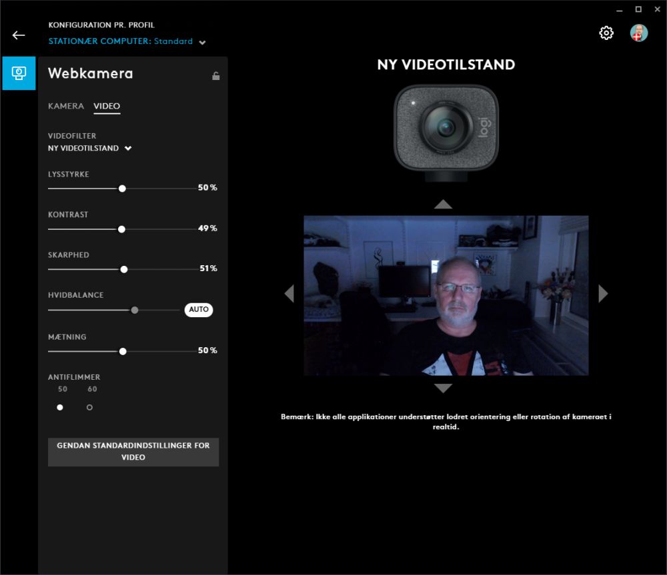Toggle the AUTO white balance button
Viewport: 667px width, 575px height.
tap(199, 309)
